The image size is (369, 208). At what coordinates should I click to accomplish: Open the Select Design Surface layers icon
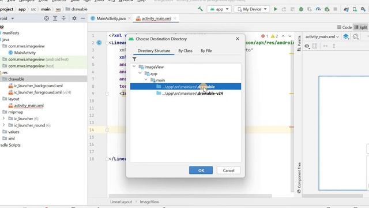coord(346,36)
